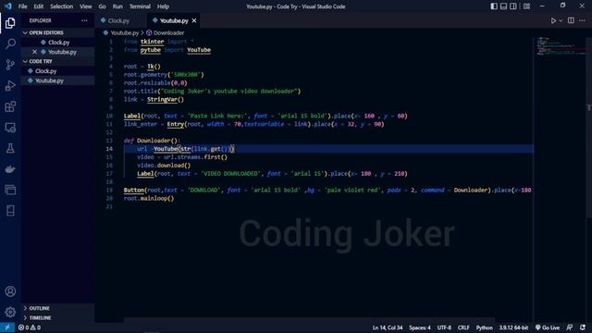
Task: Select Python interpreter 3.9.12 64-bit
Action: pyautogui.click(x=514, y=327)
